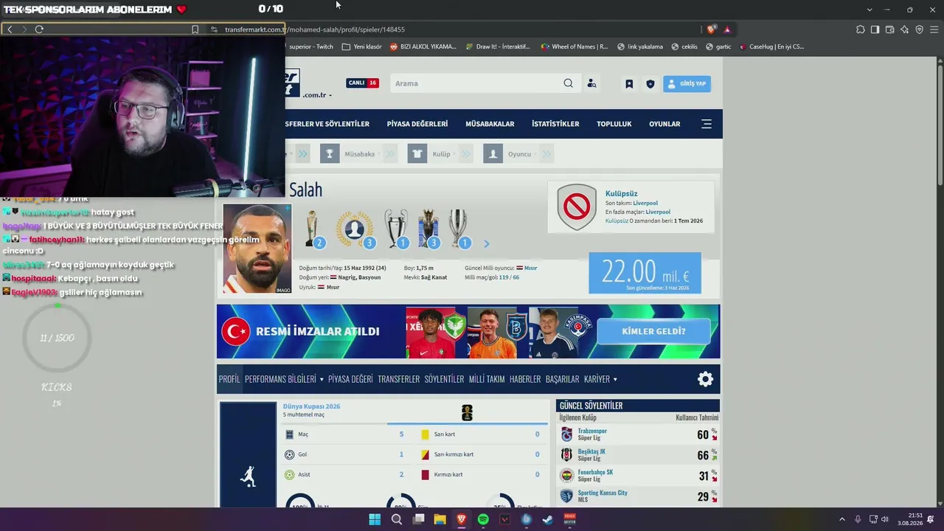Expand PERFORMANS BİLGİLERİ dropdown tab
Image resolution: width=944 pixels, height=531 pixels.
(x=284, y=379)
